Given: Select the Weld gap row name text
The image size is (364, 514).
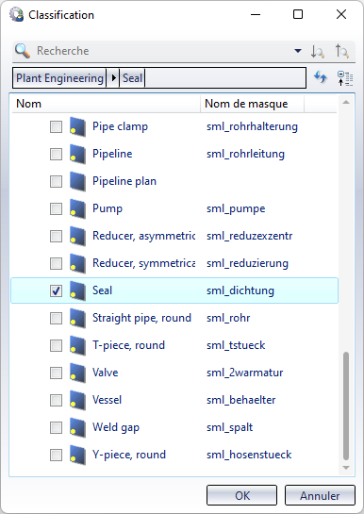Looking at the screenshot, I should point(116,427).
